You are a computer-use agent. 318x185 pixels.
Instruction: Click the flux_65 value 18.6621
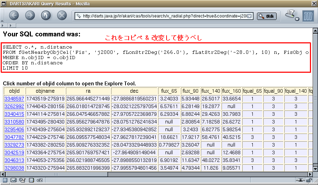[x=169, y=137]
